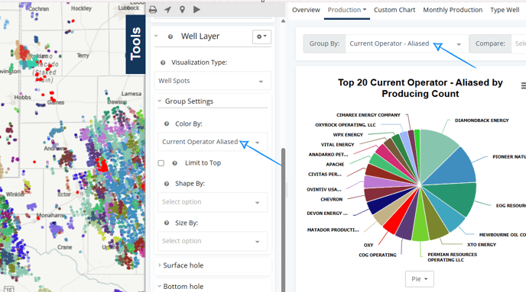The image size is (526, 292).
Task: Open the Pie chart type dropdown
Action: click(419, 279)
